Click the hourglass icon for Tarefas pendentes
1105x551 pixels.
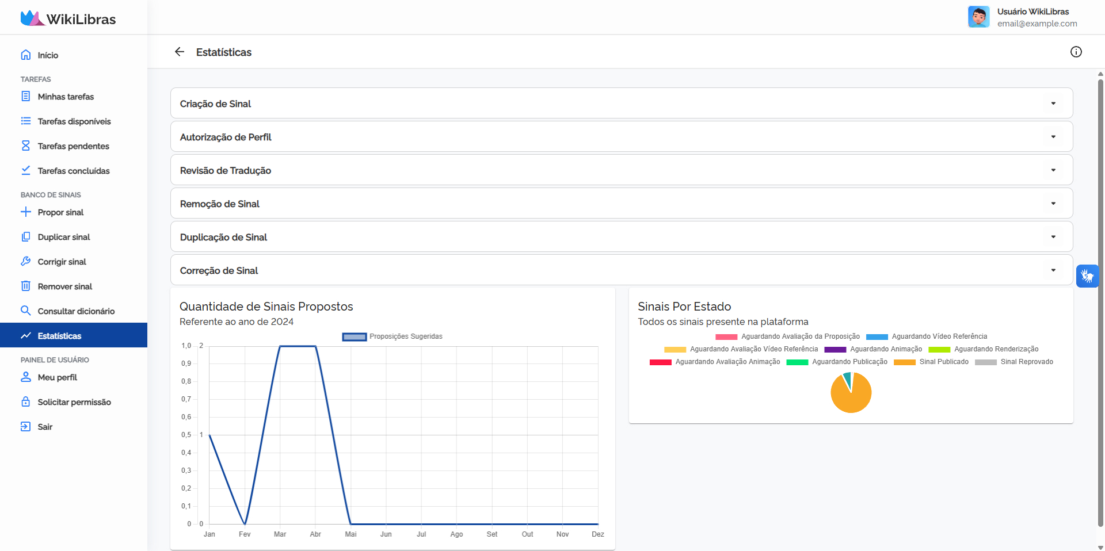click(x=26, y=146)
